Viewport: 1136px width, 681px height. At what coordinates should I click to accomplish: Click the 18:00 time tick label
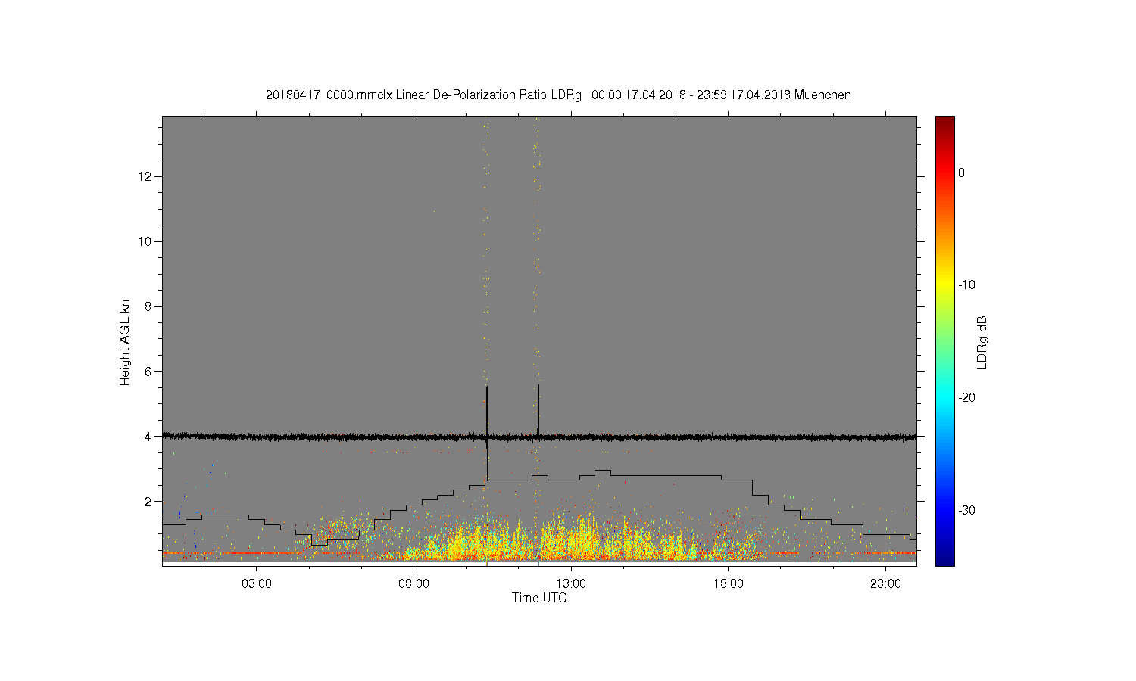point(728,584)
